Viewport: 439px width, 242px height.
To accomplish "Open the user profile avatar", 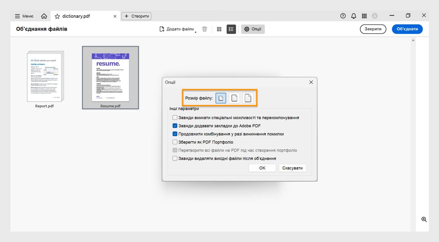I will (375, 16).
